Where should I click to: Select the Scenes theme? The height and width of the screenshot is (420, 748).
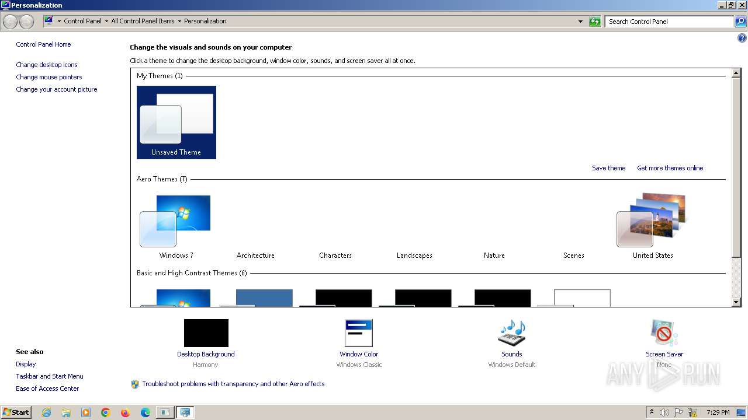click(573, 256)
